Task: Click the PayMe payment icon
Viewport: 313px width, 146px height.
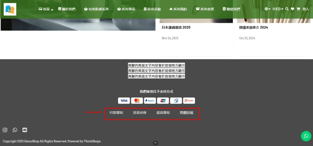Action: 189,100
